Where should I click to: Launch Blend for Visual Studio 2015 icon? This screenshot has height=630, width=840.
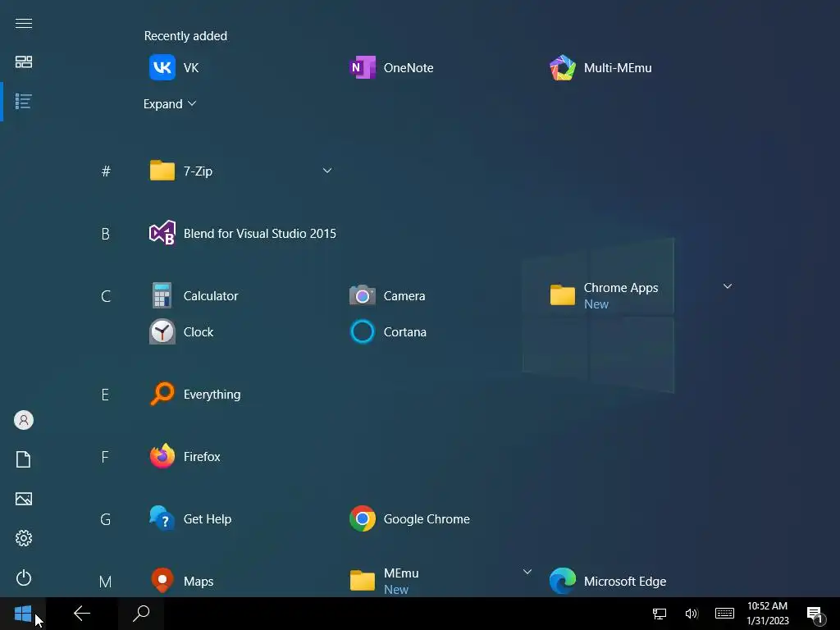tap(162, 233)
